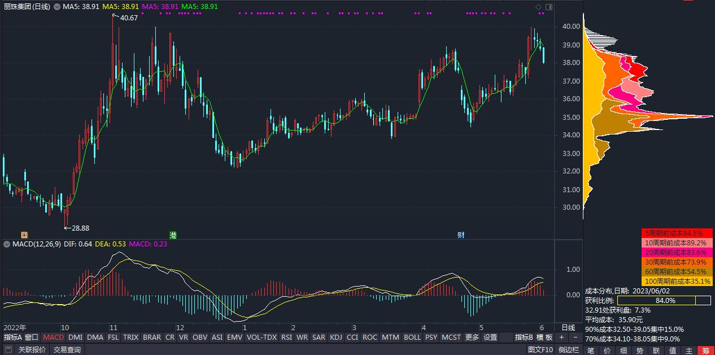Open 关联报价 related quotes
Viewport: 715px width, 355px height.
32,349
